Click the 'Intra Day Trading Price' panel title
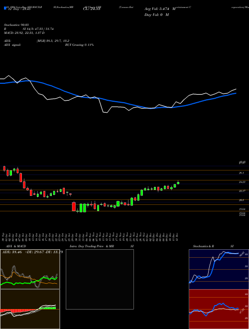 point(87,246)
